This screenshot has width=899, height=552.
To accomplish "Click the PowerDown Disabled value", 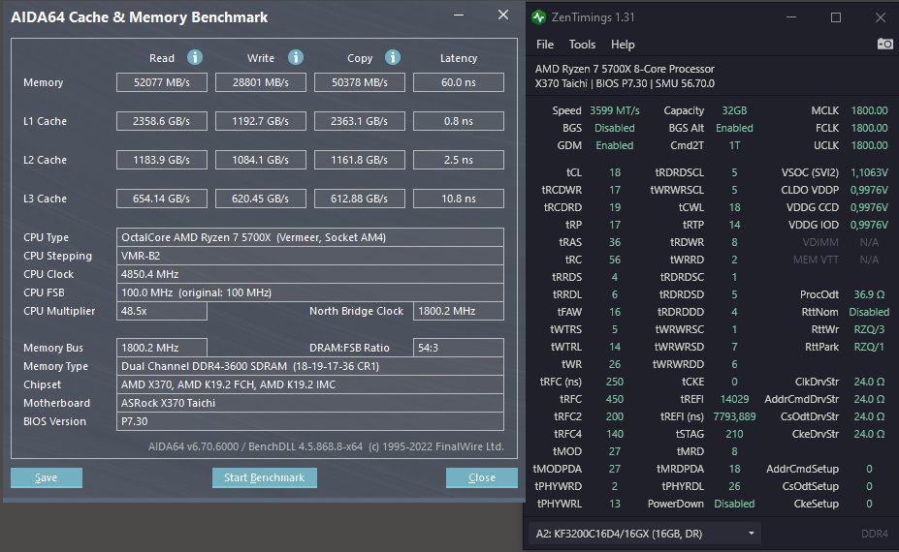I will (x=734, y=504).
